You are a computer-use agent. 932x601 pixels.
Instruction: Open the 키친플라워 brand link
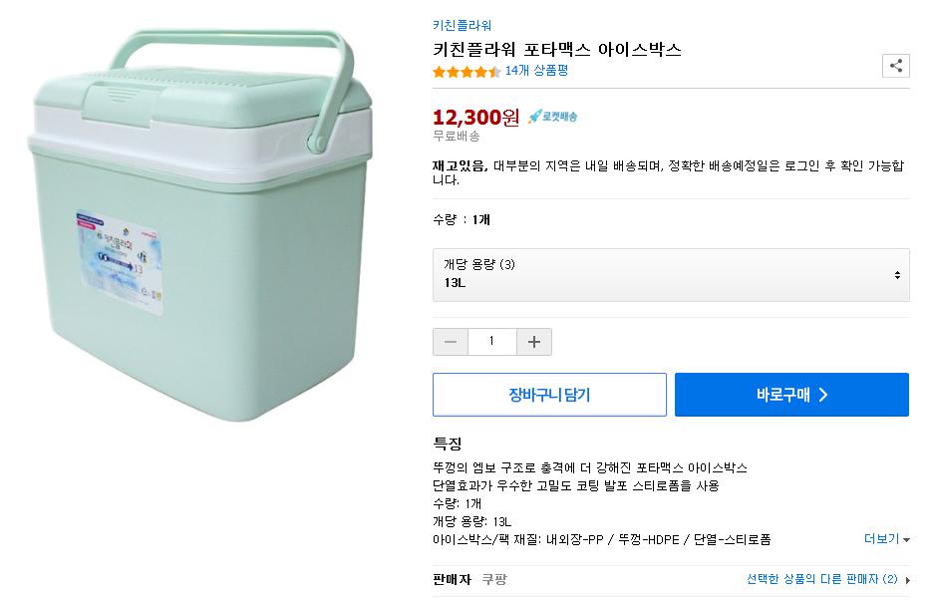click(462, 26)
